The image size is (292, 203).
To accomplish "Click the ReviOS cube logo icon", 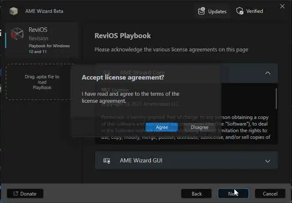I will [17, 34].
